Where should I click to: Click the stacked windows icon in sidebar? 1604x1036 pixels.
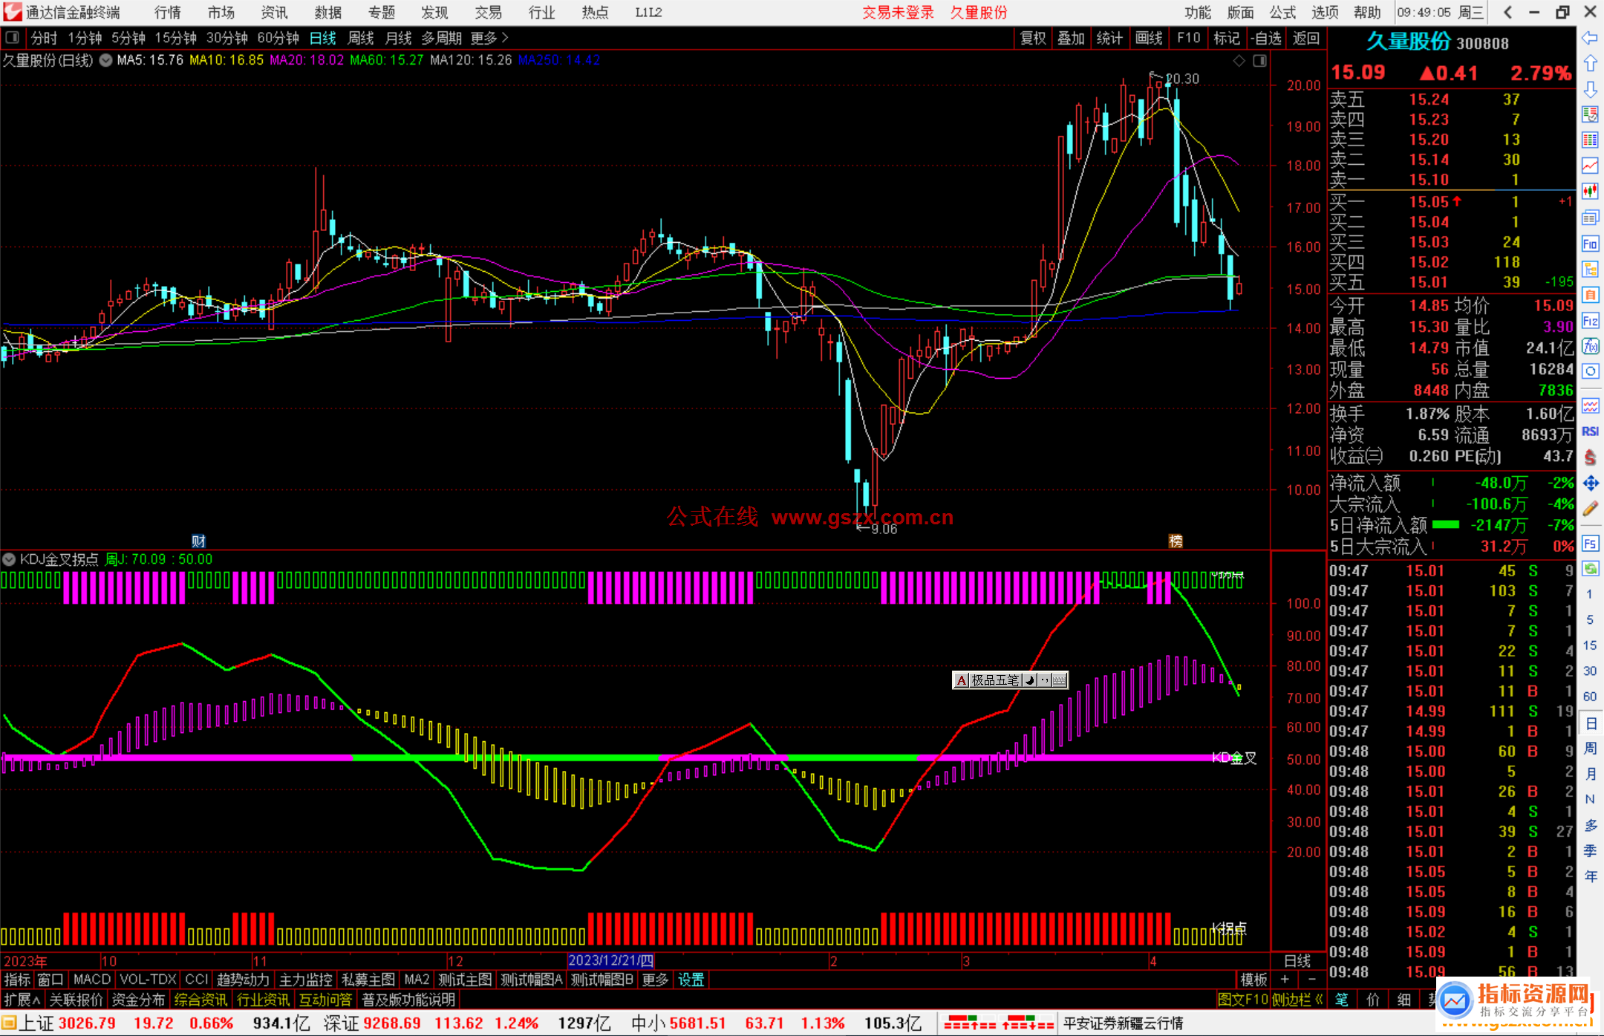pos(1590,218)
